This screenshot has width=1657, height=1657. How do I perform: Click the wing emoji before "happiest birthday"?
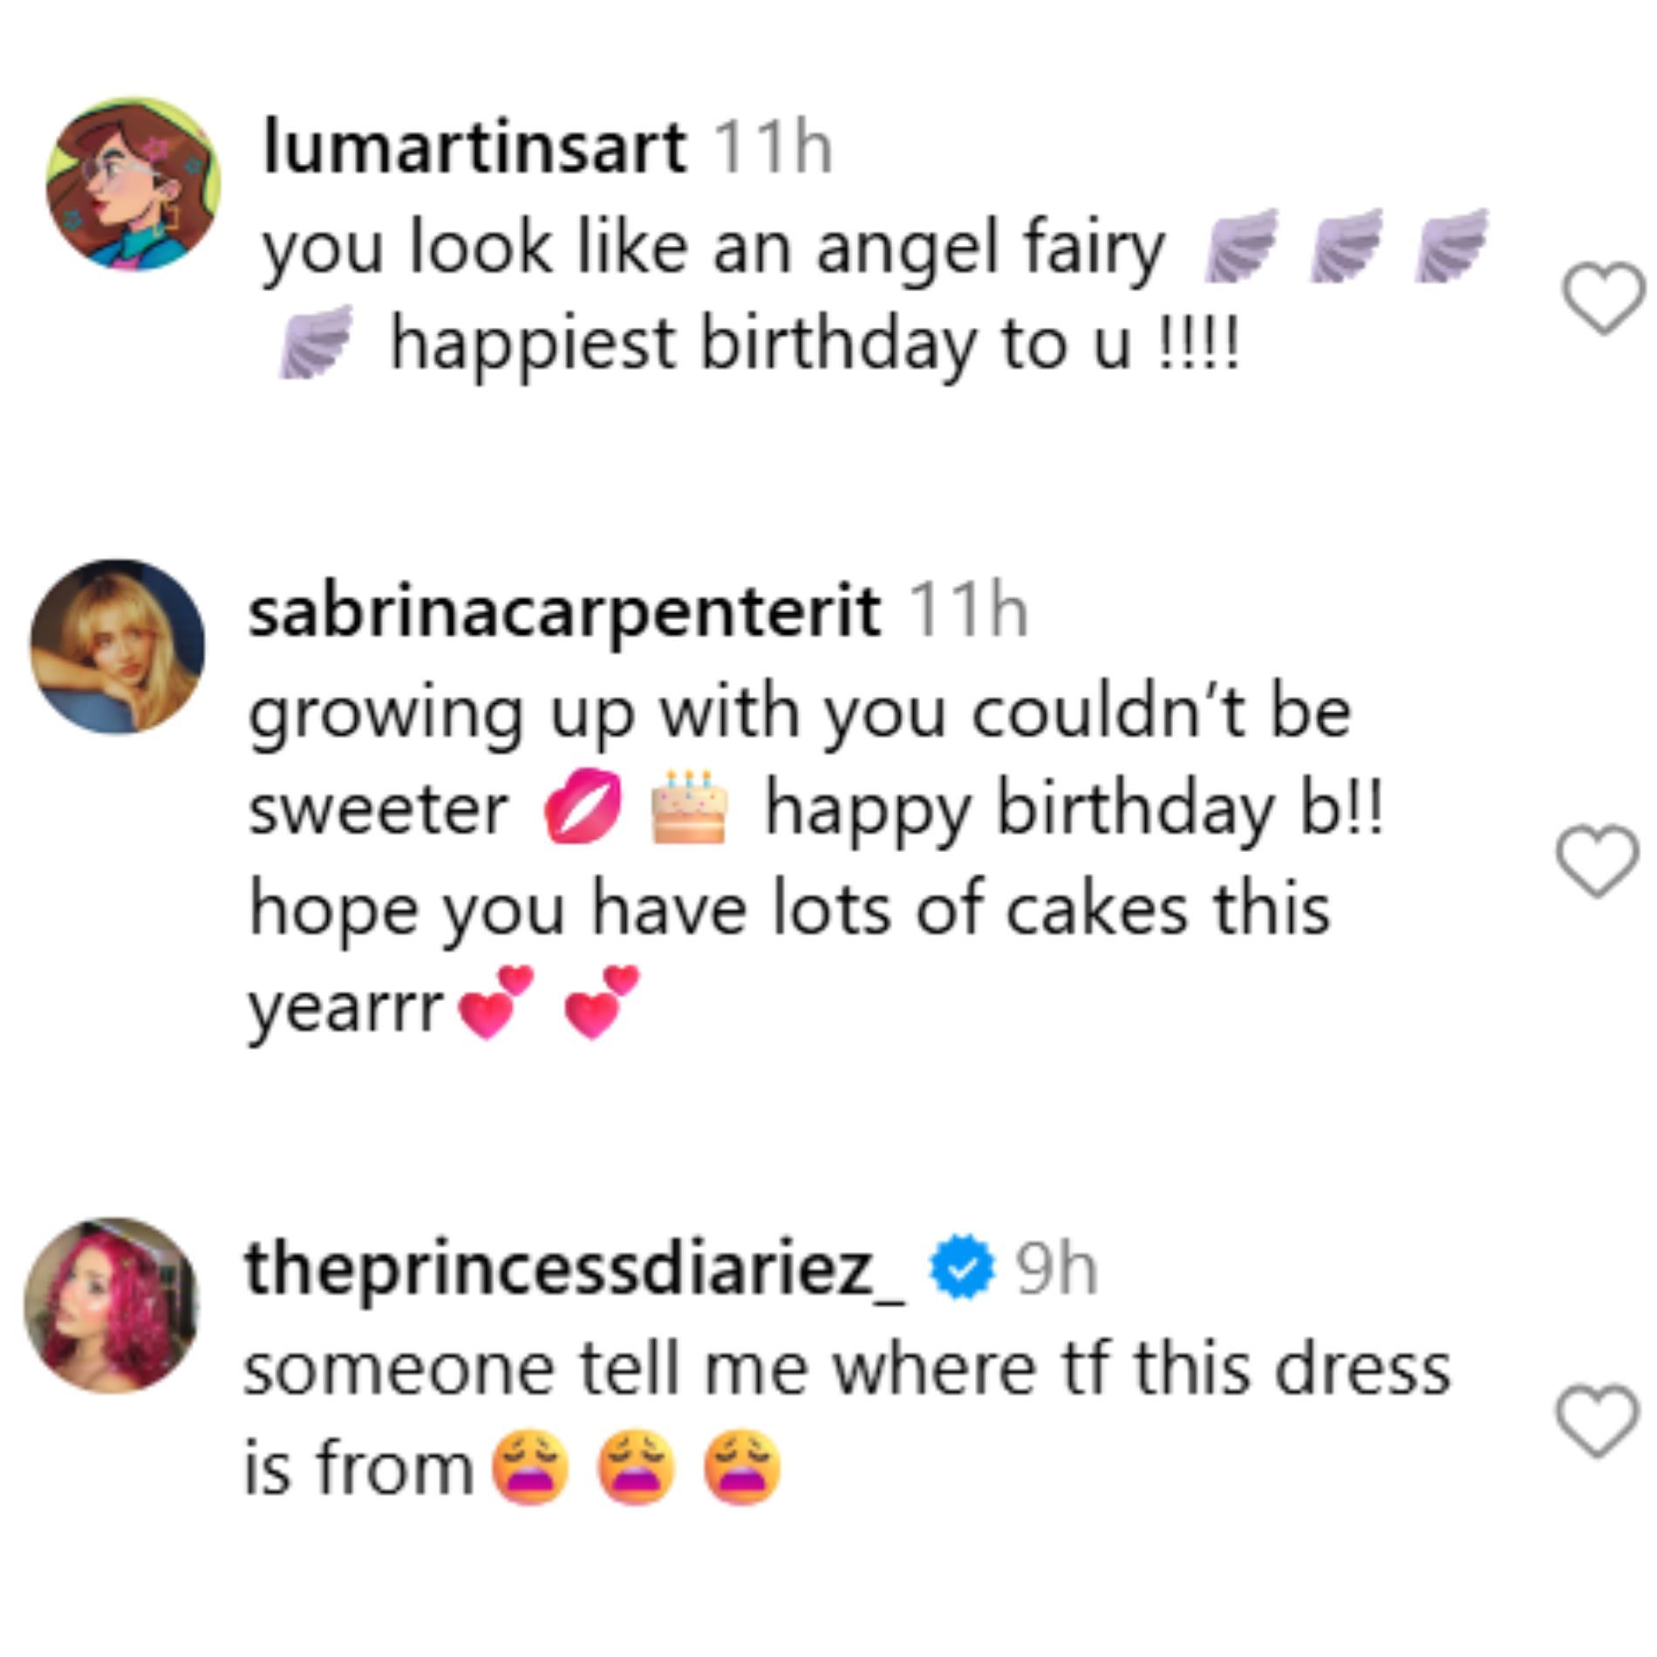316,342
